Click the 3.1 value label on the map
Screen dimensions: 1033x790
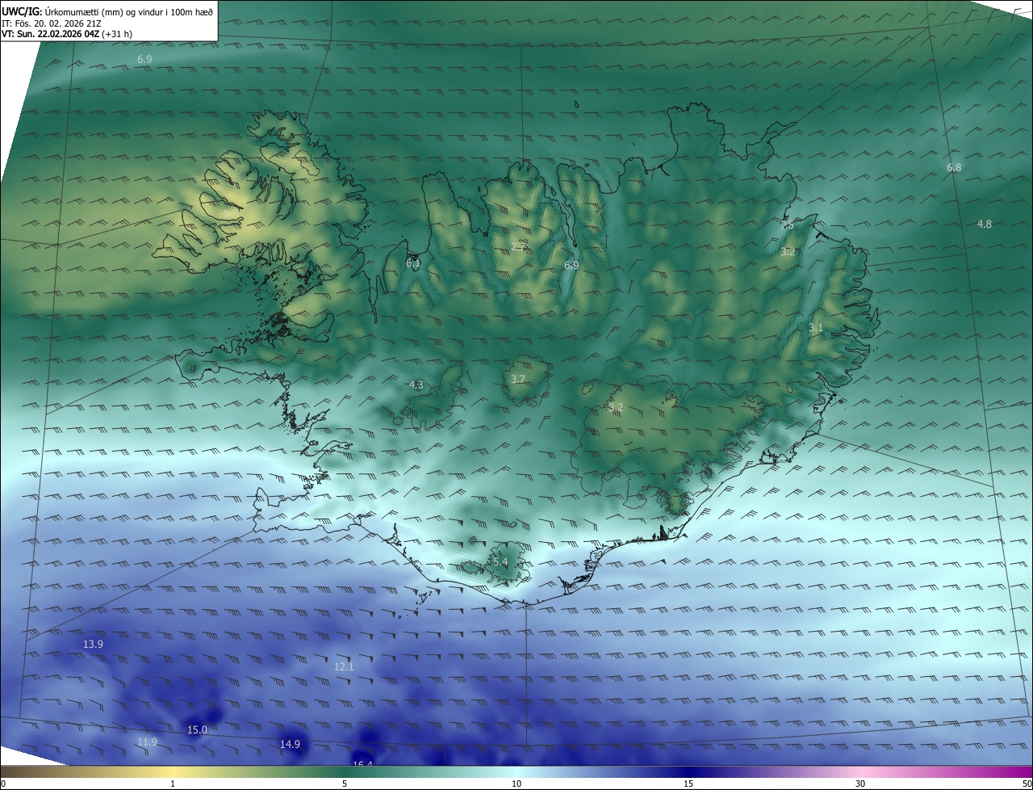[x=816, y=327]
